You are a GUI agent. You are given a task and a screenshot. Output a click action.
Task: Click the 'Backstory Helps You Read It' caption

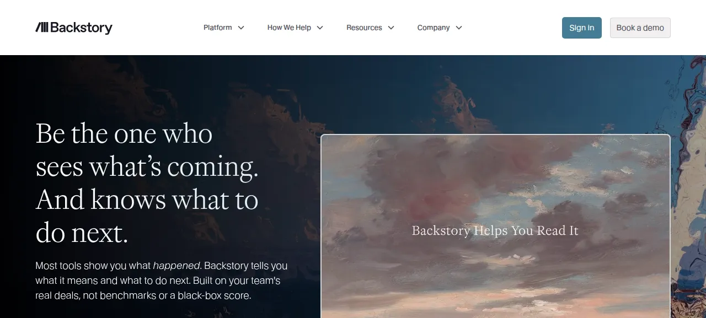tap(495, 230)
